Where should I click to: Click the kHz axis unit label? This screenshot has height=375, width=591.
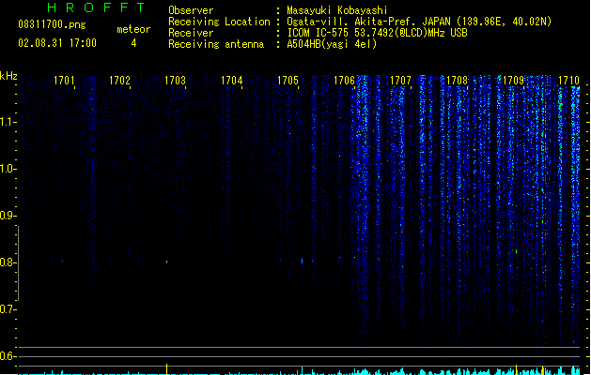[8, 76]
